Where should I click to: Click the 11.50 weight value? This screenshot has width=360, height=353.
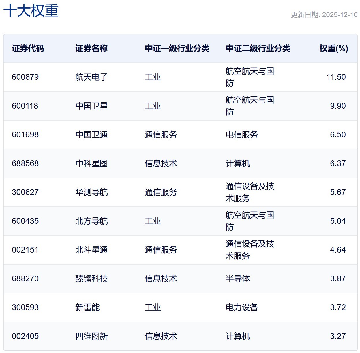coord(336,77)
